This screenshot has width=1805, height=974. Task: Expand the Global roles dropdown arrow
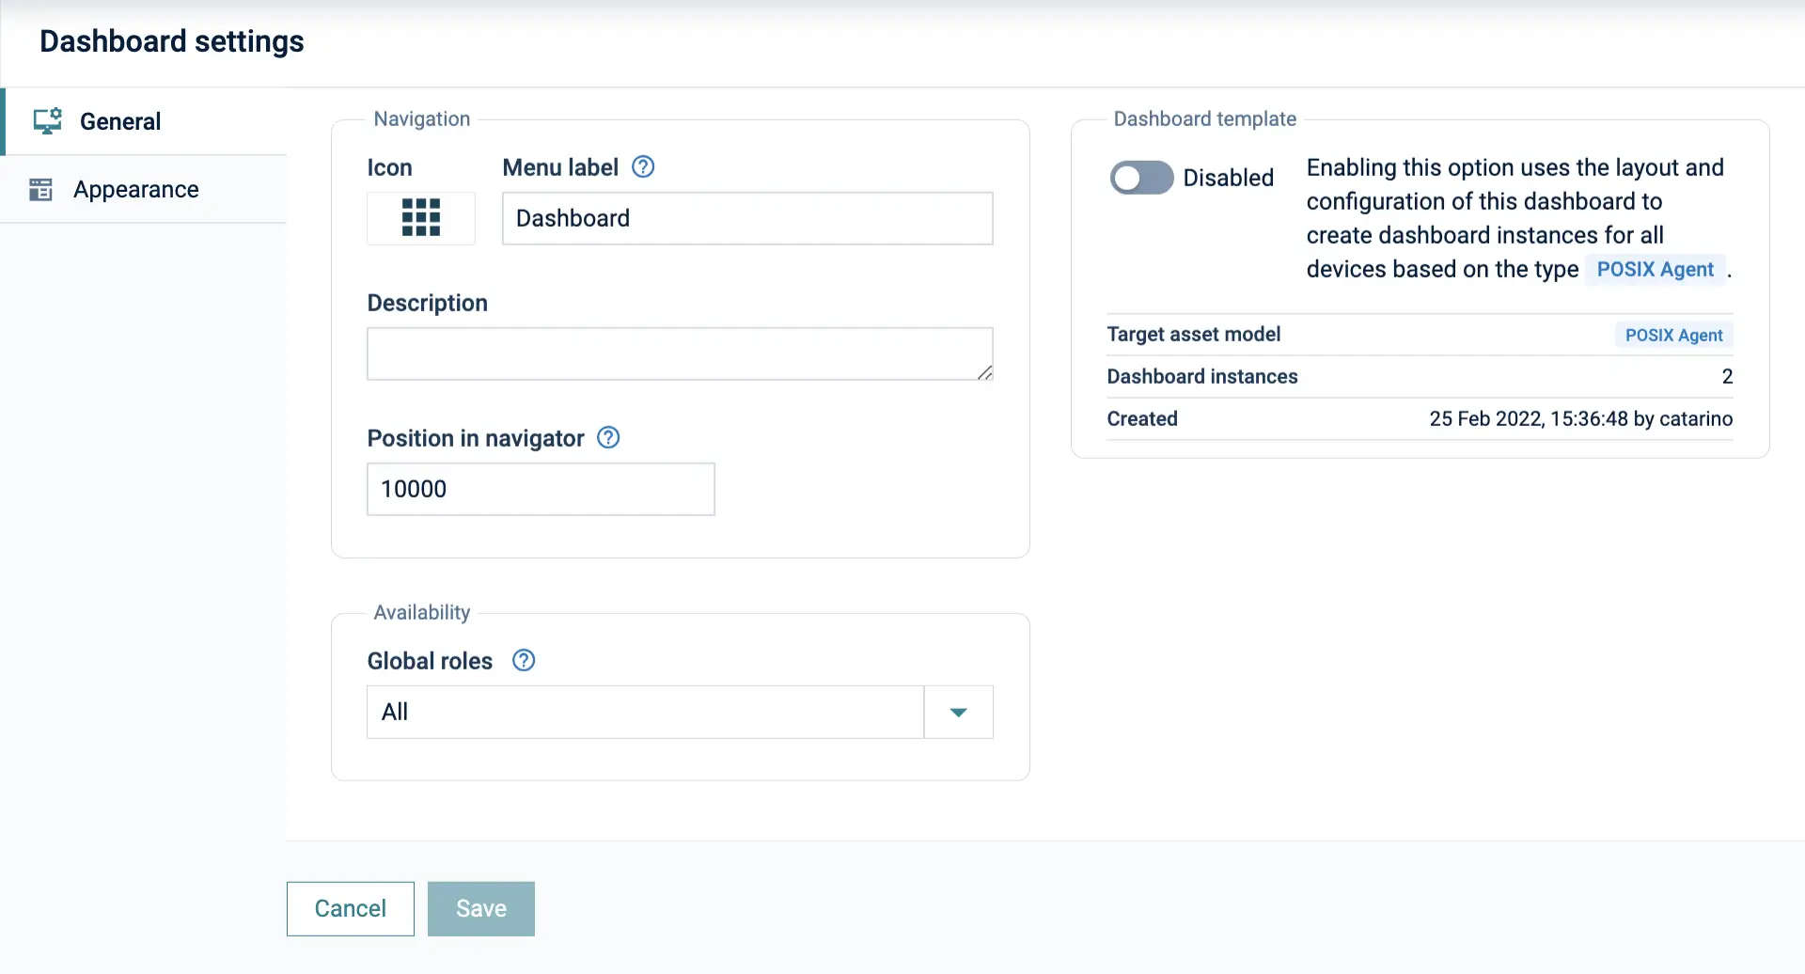point(958,713)
